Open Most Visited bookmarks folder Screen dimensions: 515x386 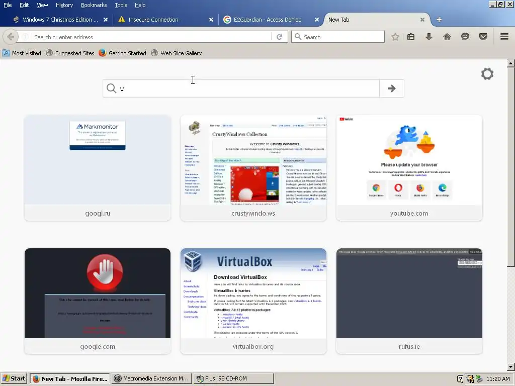pyautogui.click(x=22, y=53)
